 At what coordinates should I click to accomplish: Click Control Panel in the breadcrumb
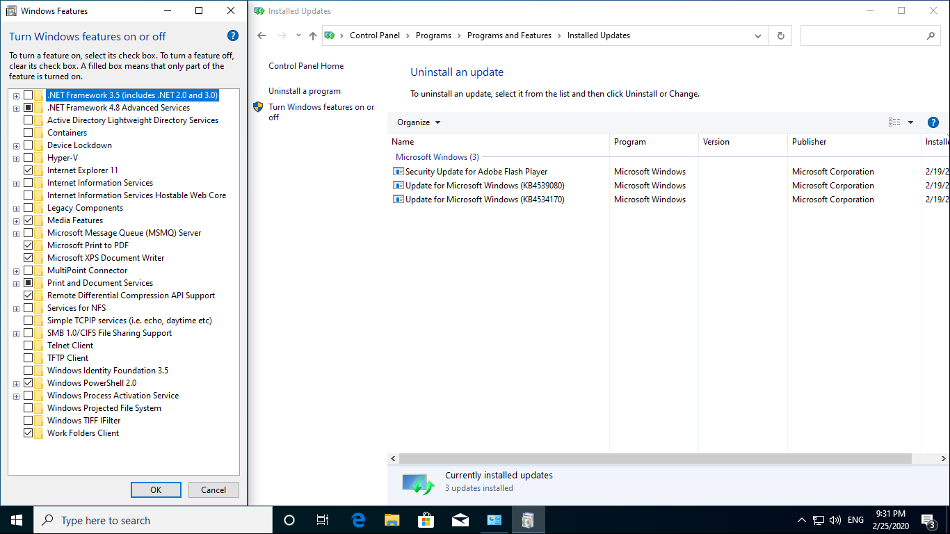tap(375, 35)
